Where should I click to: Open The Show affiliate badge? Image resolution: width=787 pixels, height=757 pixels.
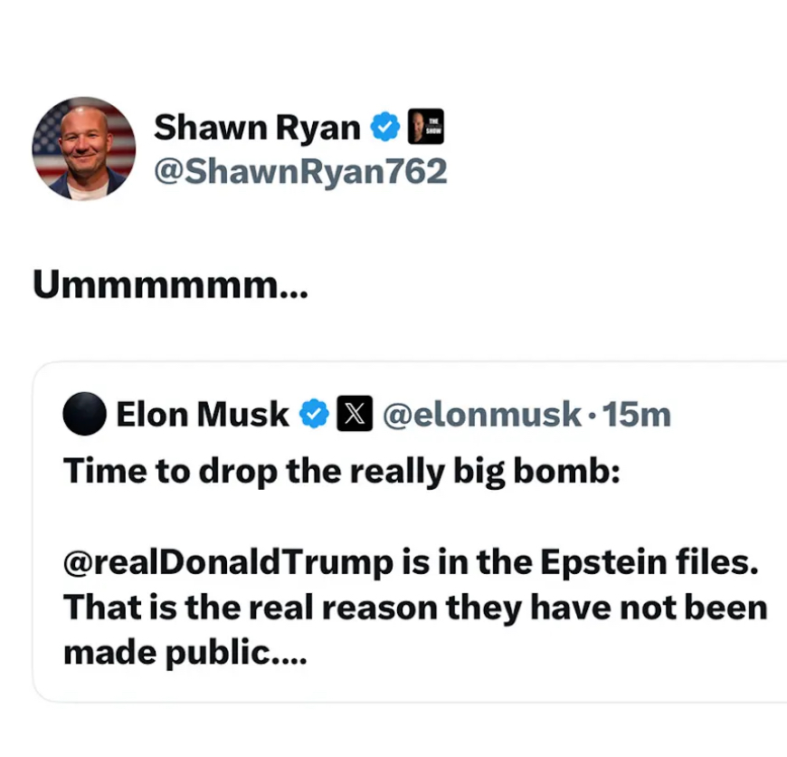tap(425, 128)
